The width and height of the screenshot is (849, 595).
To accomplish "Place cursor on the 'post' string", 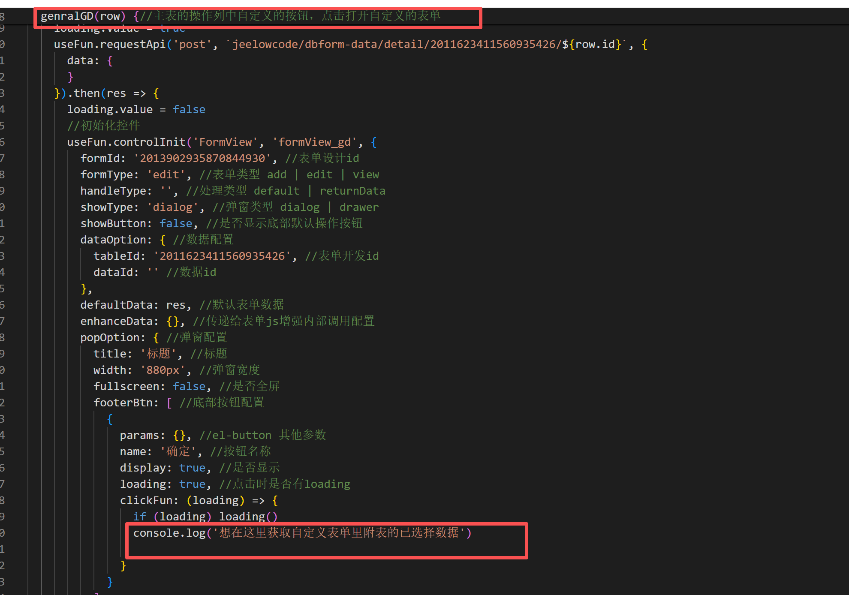I will 192,45.
